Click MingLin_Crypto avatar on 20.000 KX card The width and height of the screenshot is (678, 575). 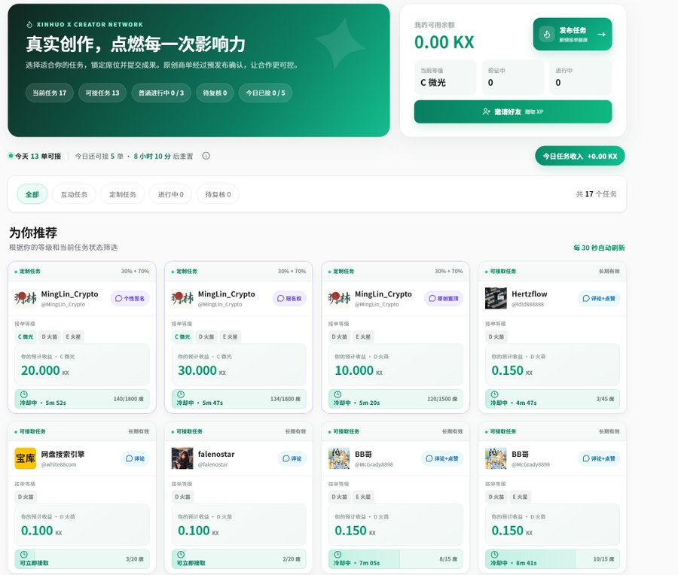(26, 299)
